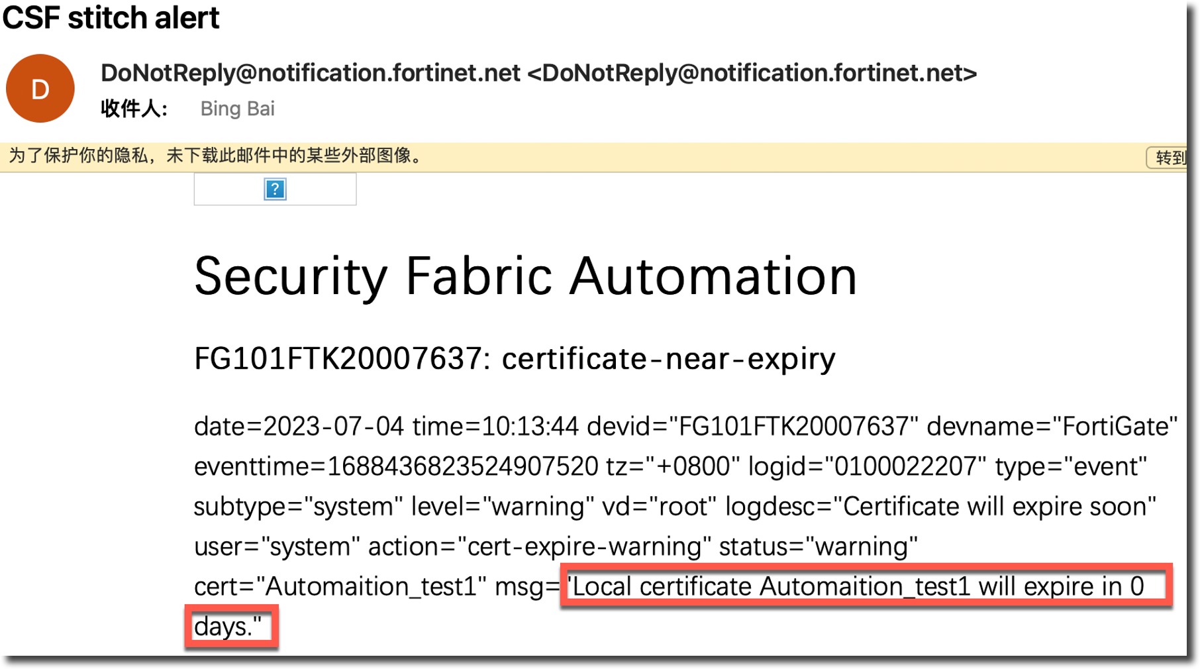The width and height of the screenshot is (1200, 669).
Task: Click the yellow privacy warning banner text
Action: click(215, 156)
